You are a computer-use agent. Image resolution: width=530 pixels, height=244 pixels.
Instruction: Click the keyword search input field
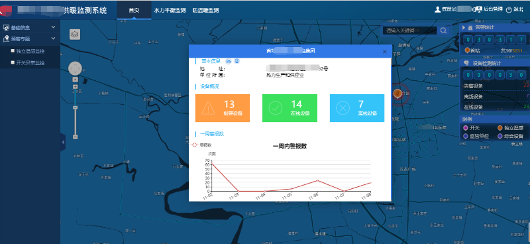point(409,30)
